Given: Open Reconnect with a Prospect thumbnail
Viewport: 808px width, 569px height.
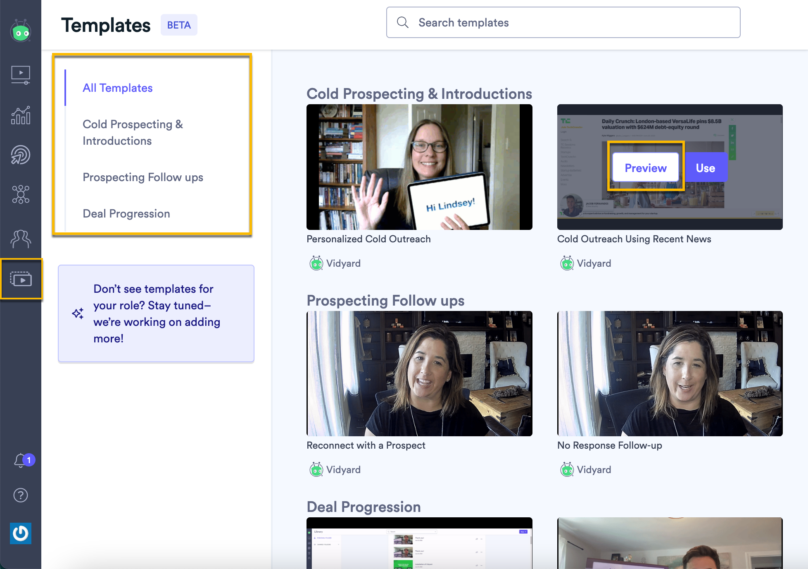Looking at the screenshot, I should tap(419, 373).
